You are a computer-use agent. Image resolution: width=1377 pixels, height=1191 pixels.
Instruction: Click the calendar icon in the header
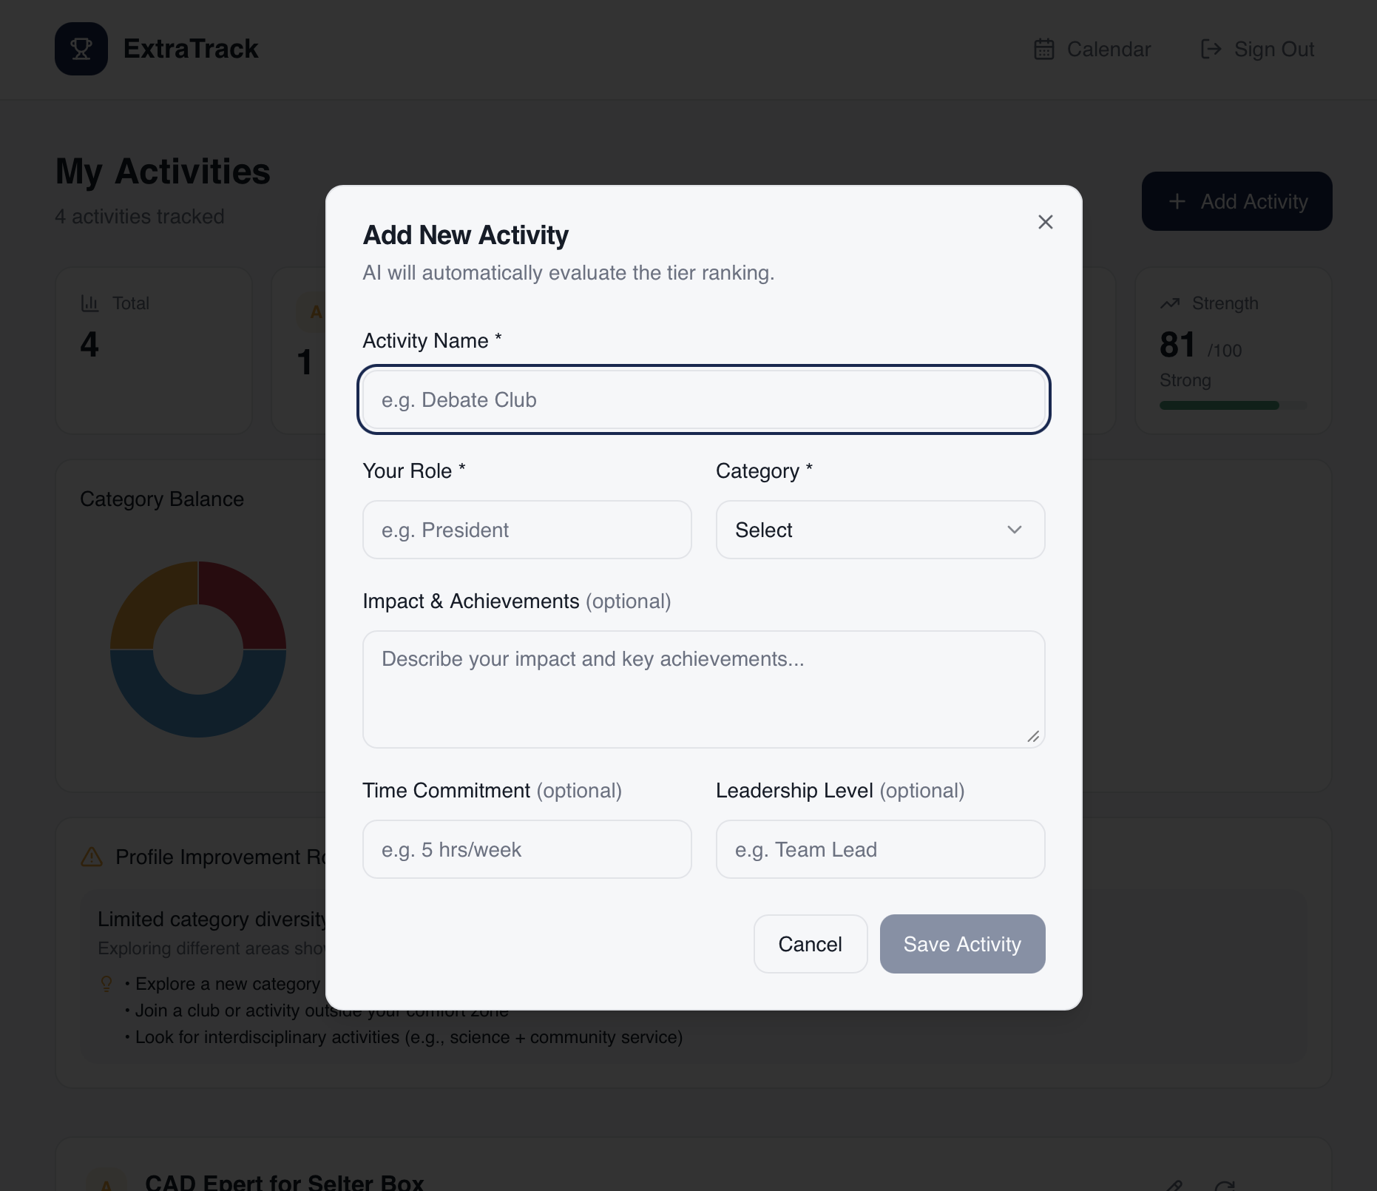point(1043,49)
